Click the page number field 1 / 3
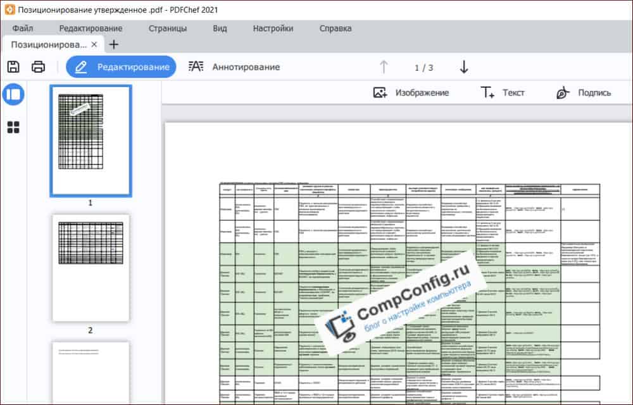Screen dimensions: 633x405 coord(423,68)
